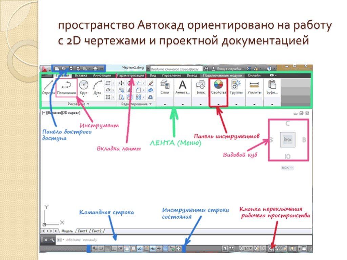The height and width of the screenshot is (260, 347).
Task: Select the Offset tool in Редактирование panel
Action: click(150, 97)
